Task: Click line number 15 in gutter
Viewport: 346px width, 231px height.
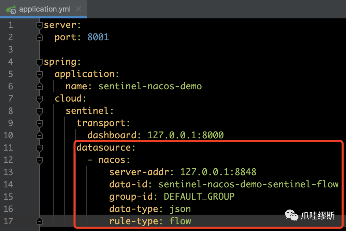Action: (x=9, y=197)
